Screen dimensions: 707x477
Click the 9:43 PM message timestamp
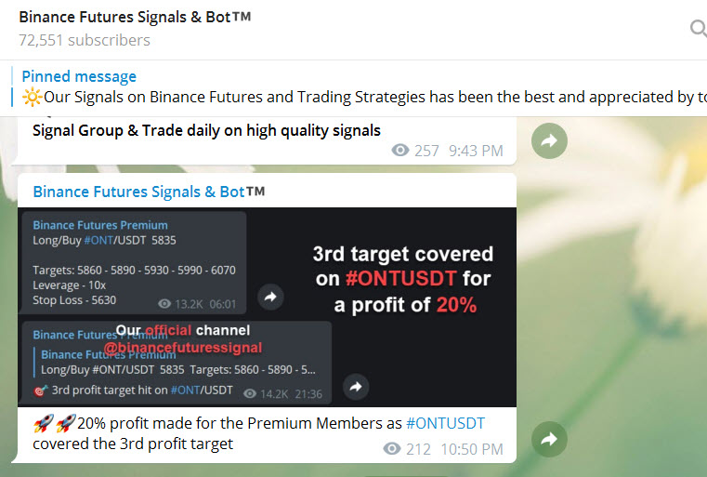point(476,151)
